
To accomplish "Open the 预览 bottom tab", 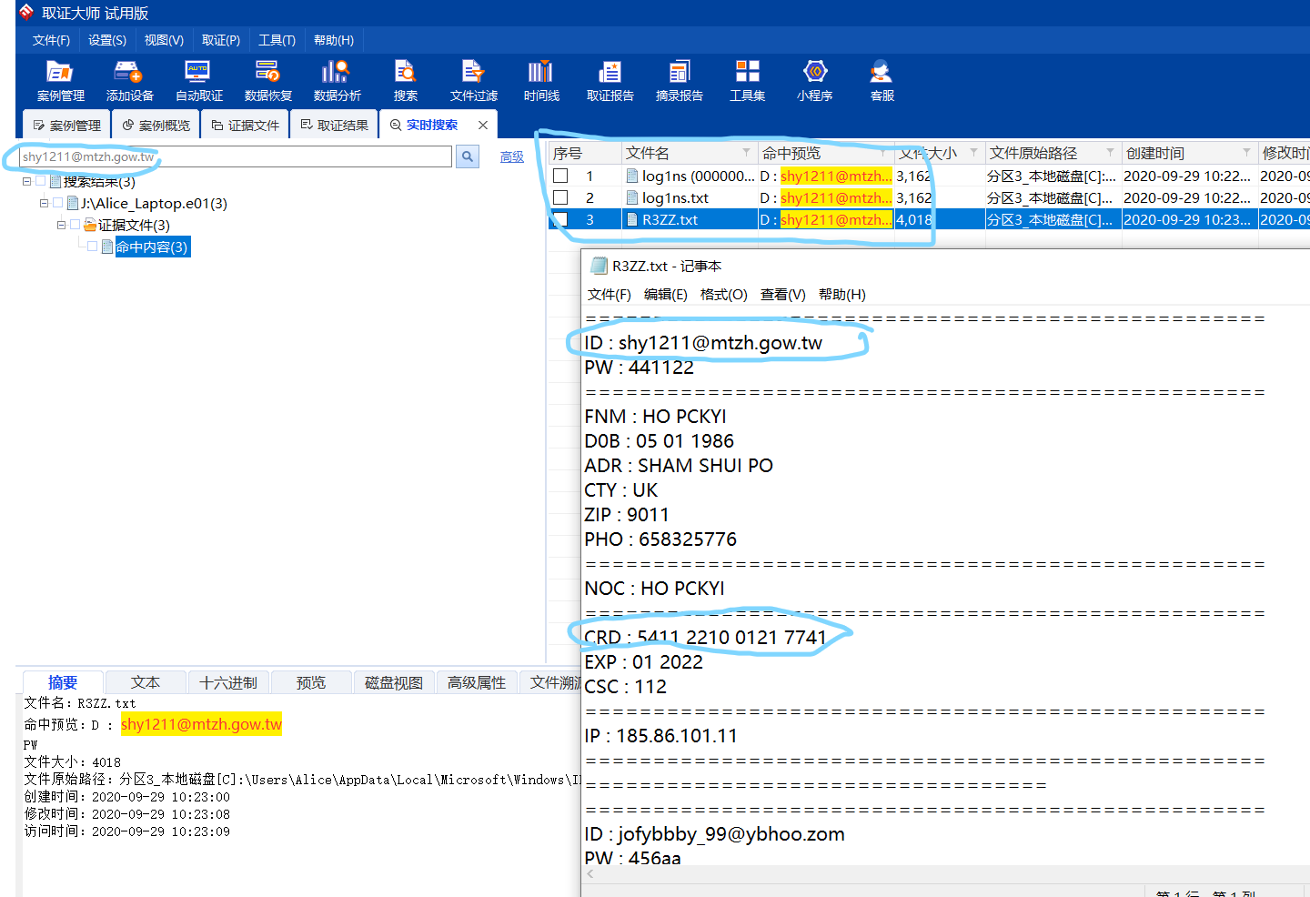I will click(311, 682).
